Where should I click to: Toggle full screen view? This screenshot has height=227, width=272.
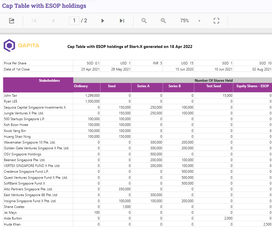pos(216,21)
